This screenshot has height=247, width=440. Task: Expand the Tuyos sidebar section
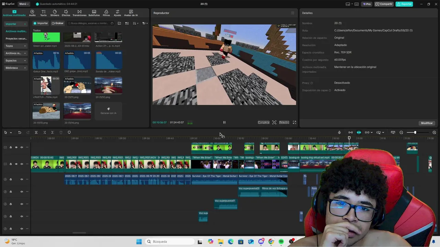pyautogui.click(x=16, y=46)
